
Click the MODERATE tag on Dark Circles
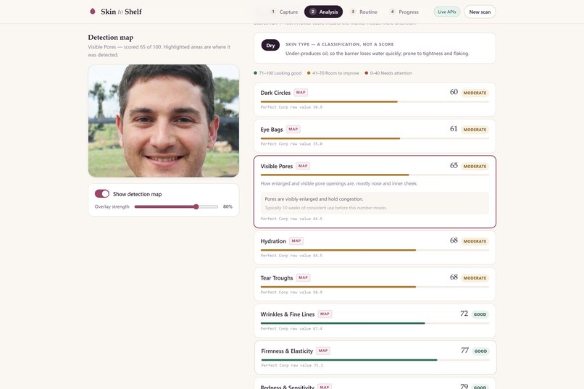point(475,93)
